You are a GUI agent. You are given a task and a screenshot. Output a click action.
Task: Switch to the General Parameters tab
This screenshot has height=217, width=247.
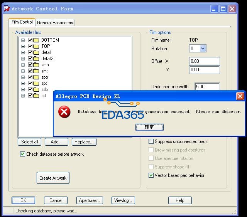click(55, 23)
